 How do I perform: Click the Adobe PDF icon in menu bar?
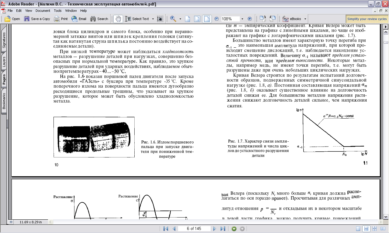(3, 11)
